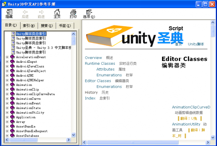
Task: Click the content pane vertical scrollbar thumb
Action: tap(213, 31)
